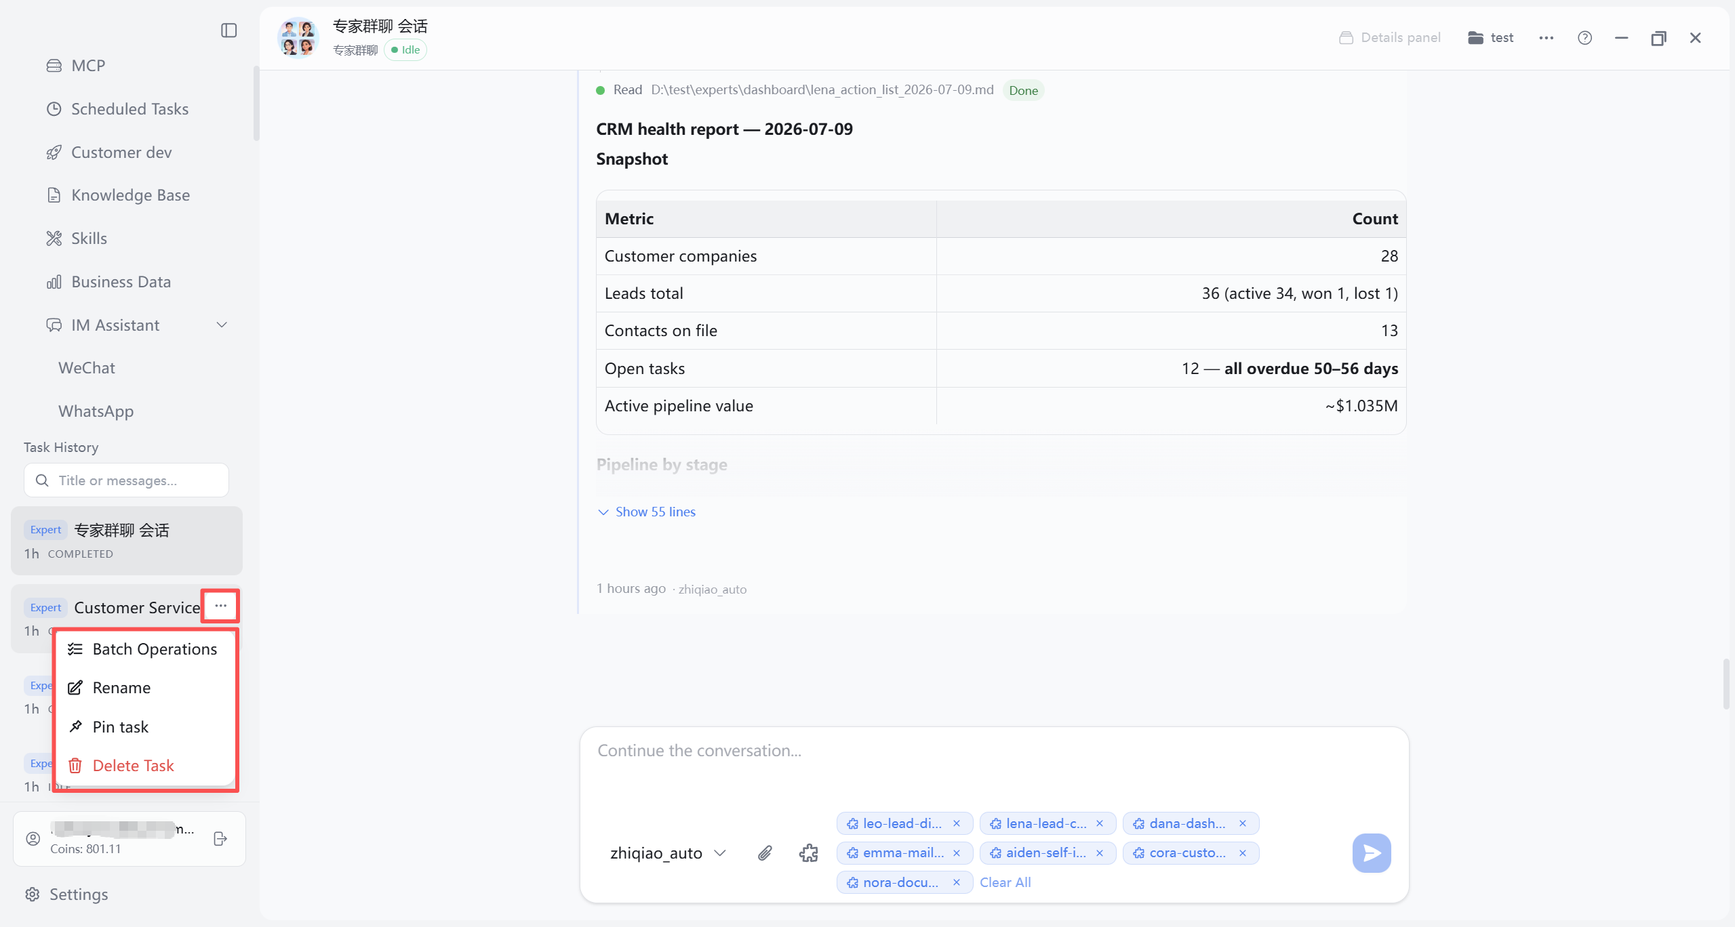
Task: Click the Active pipeline value ~$1.035M cell
Action: [1171, 406]
